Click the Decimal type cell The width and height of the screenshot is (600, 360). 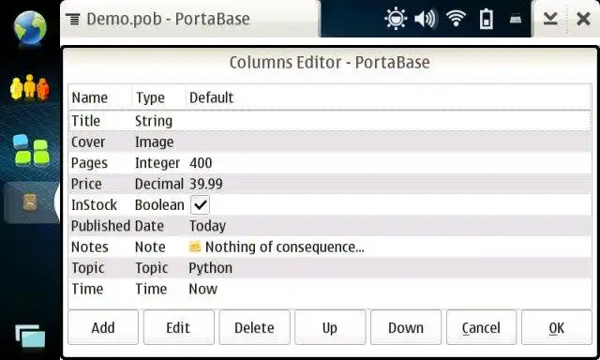pyautogui.click(x=159, y=184)
